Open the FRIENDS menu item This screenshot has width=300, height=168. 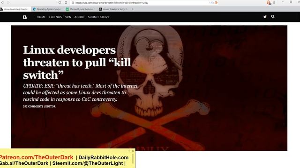click(55, 17)
